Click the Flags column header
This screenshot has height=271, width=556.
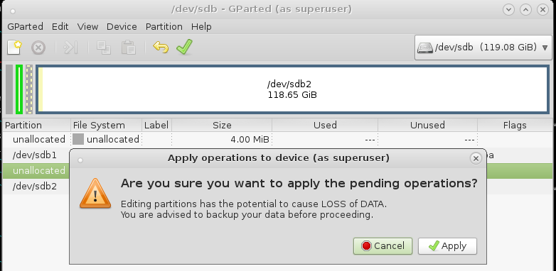(515, 126)
